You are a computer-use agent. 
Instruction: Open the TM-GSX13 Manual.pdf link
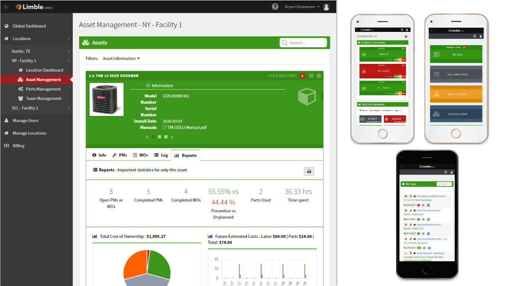[x=187, y=127]
